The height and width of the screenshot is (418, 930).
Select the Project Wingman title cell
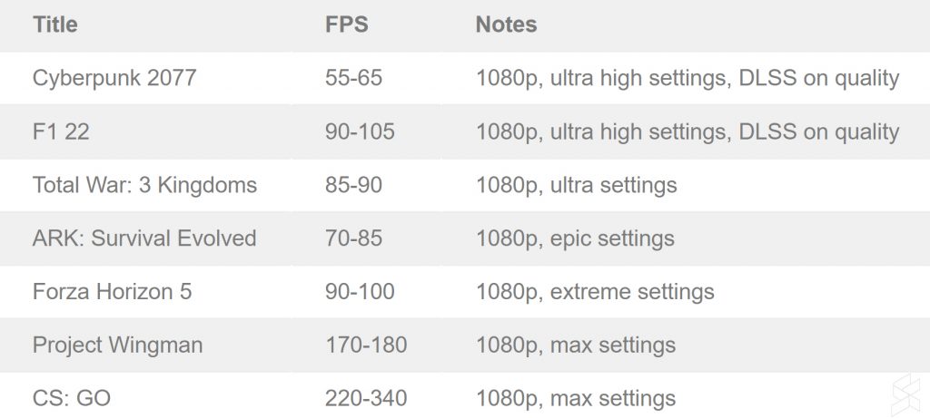click(117, 345)
